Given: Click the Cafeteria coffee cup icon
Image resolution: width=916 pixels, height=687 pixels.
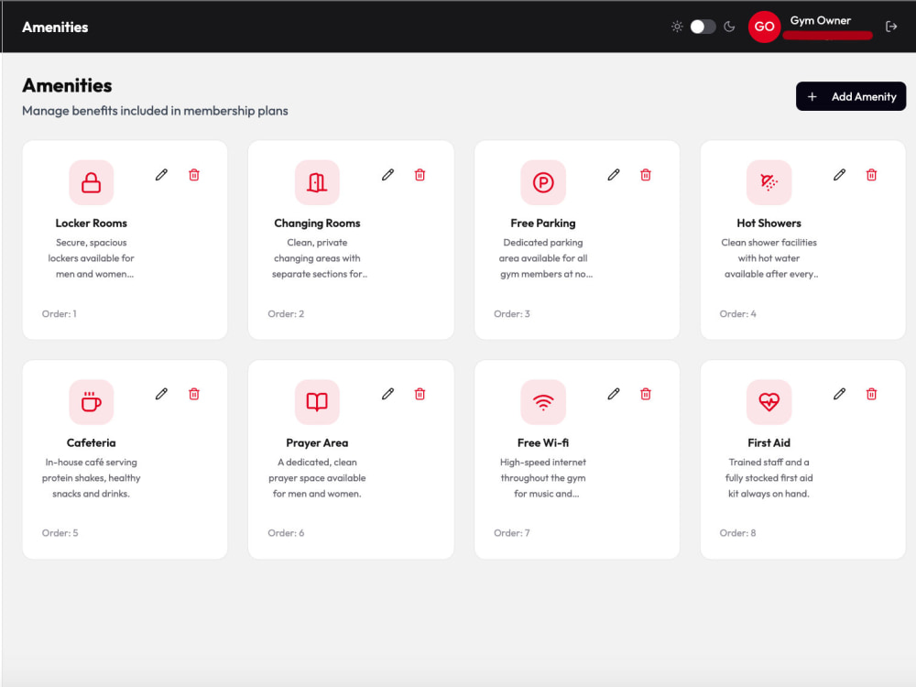Looking at the screenshot, I should coord(91,402).
